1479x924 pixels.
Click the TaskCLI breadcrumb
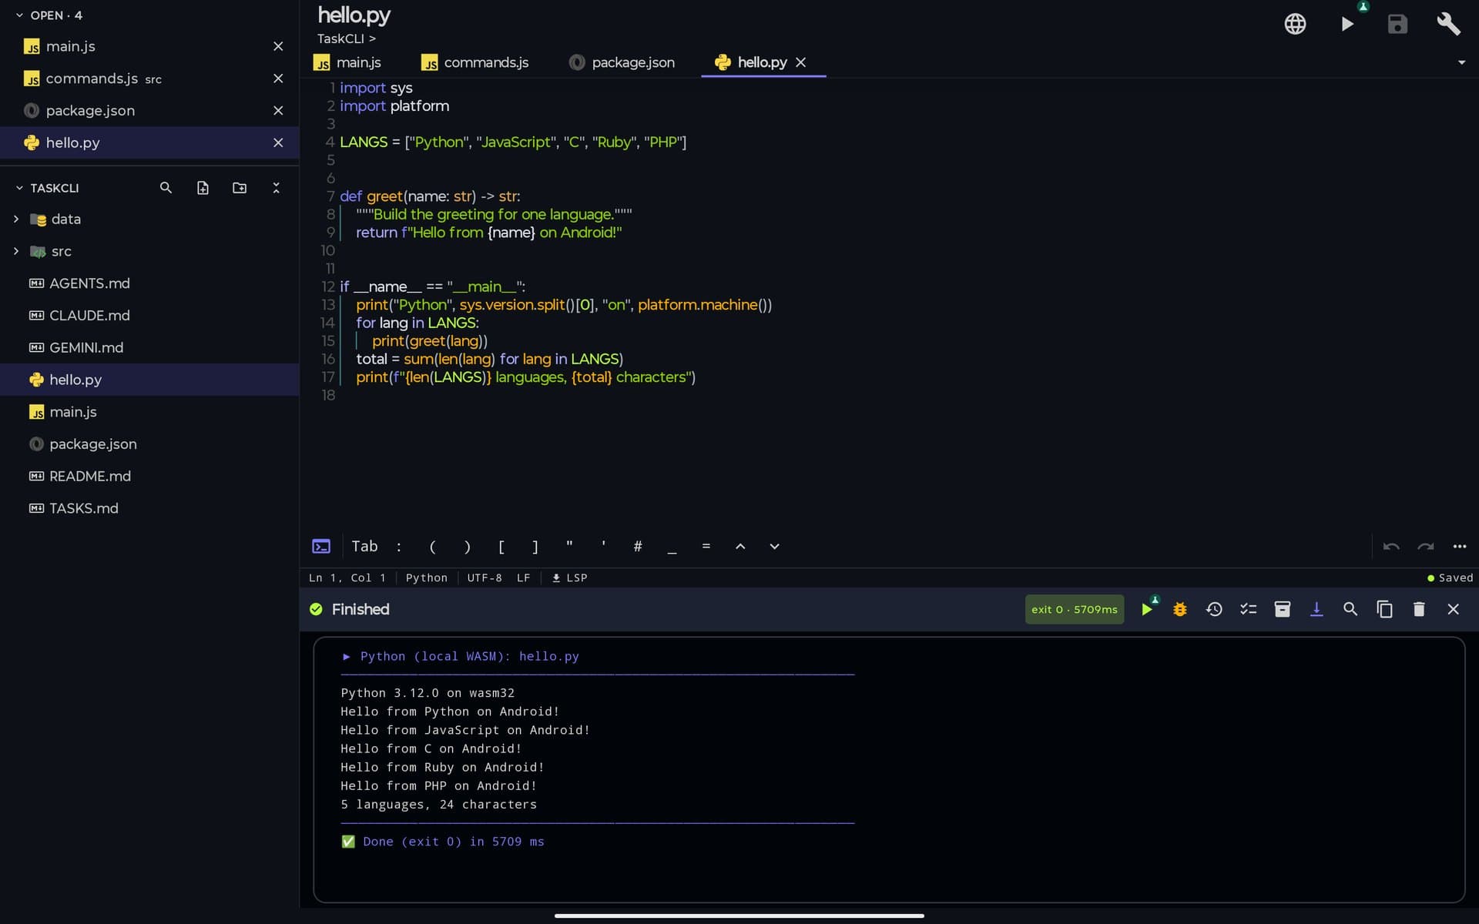340,38
